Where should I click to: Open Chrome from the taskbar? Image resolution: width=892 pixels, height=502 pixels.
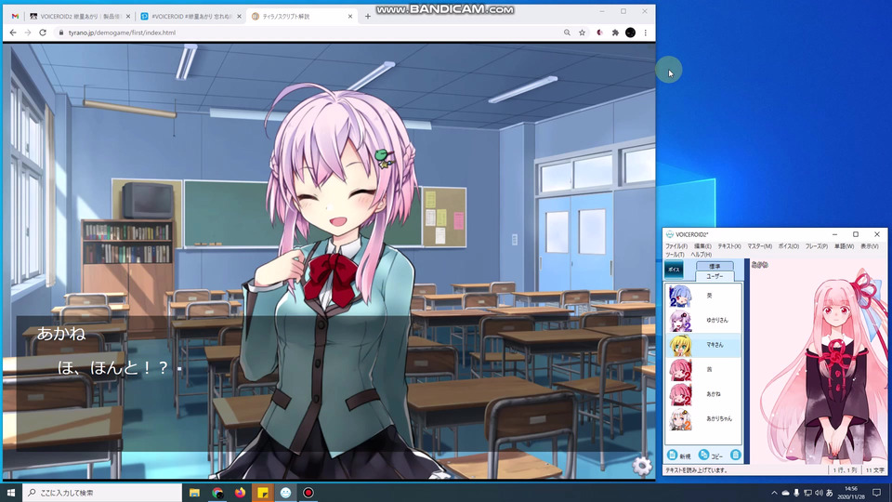pos(217,493)
